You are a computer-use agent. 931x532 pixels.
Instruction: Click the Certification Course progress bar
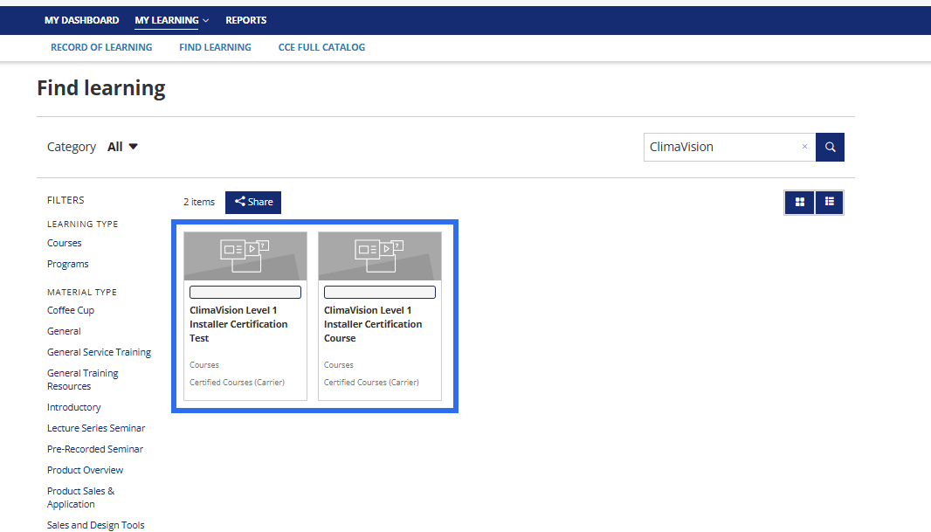pyautogui.click(x=380, y=292)
